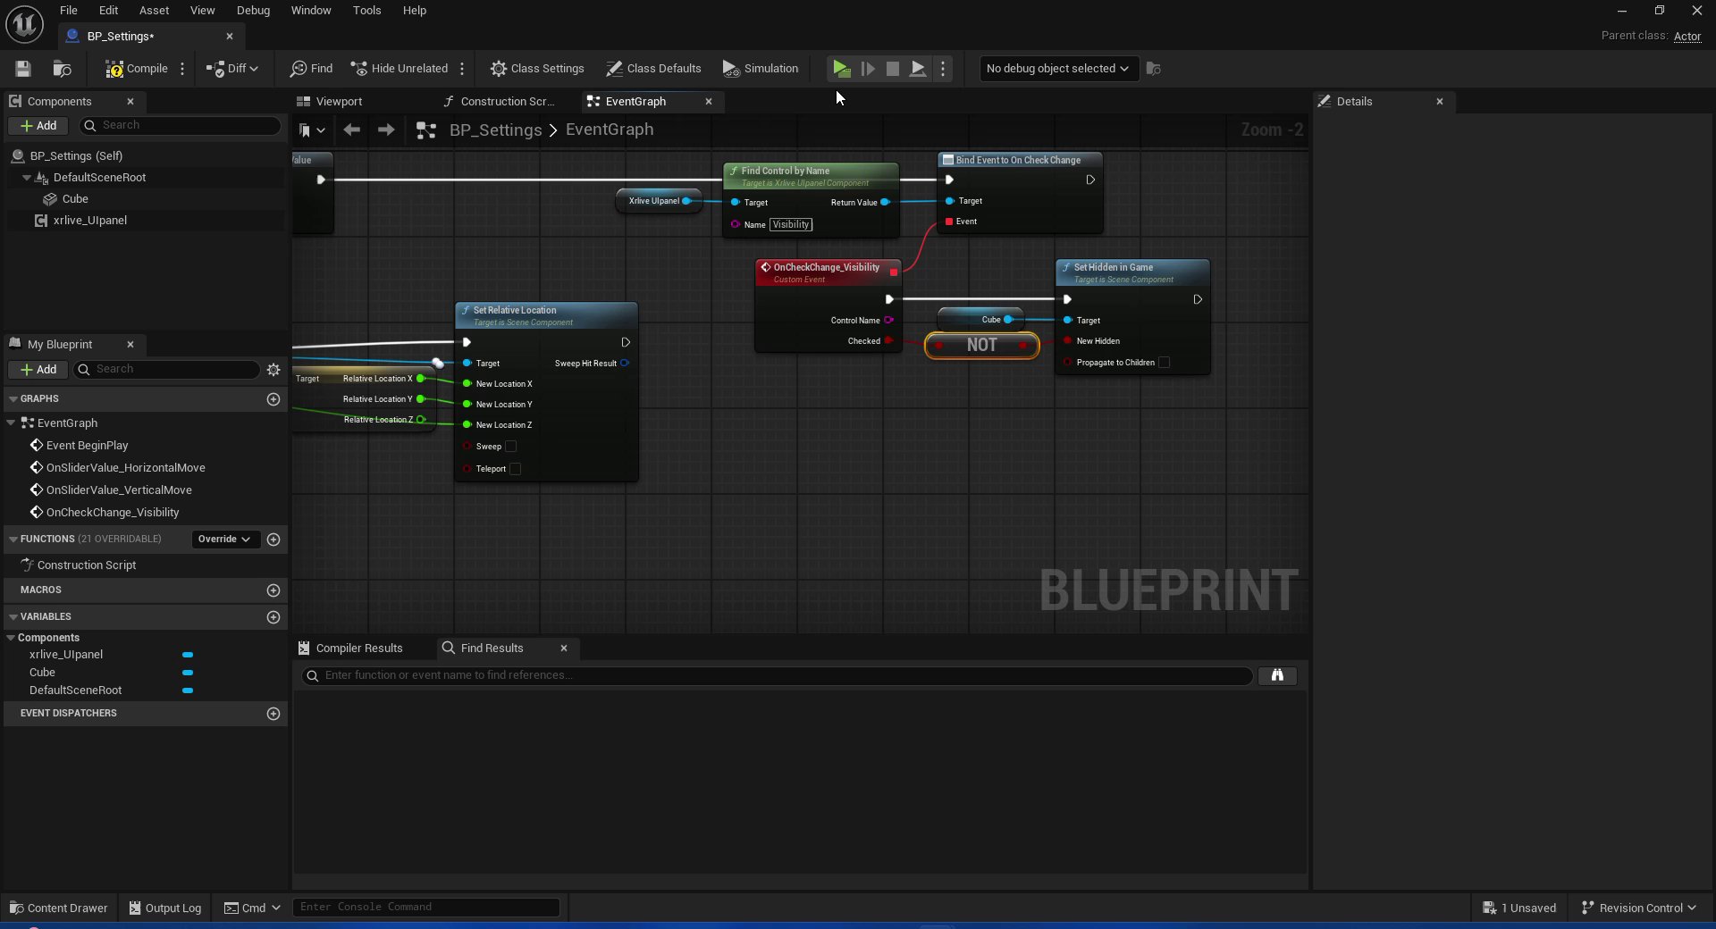1716x929 pixels.
Task: Open Class Defaults
Action: tap(653, 69)
